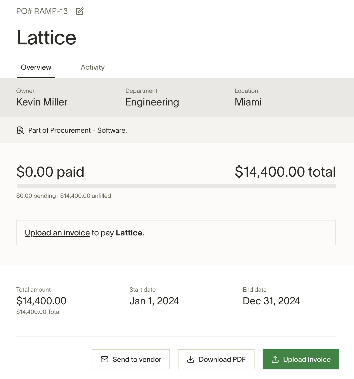Click Part of Procurement - Software text

click(78, 130)
